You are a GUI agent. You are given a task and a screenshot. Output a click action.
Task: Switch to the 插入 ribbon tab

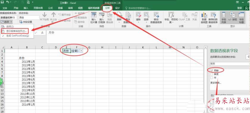point(26,8)
